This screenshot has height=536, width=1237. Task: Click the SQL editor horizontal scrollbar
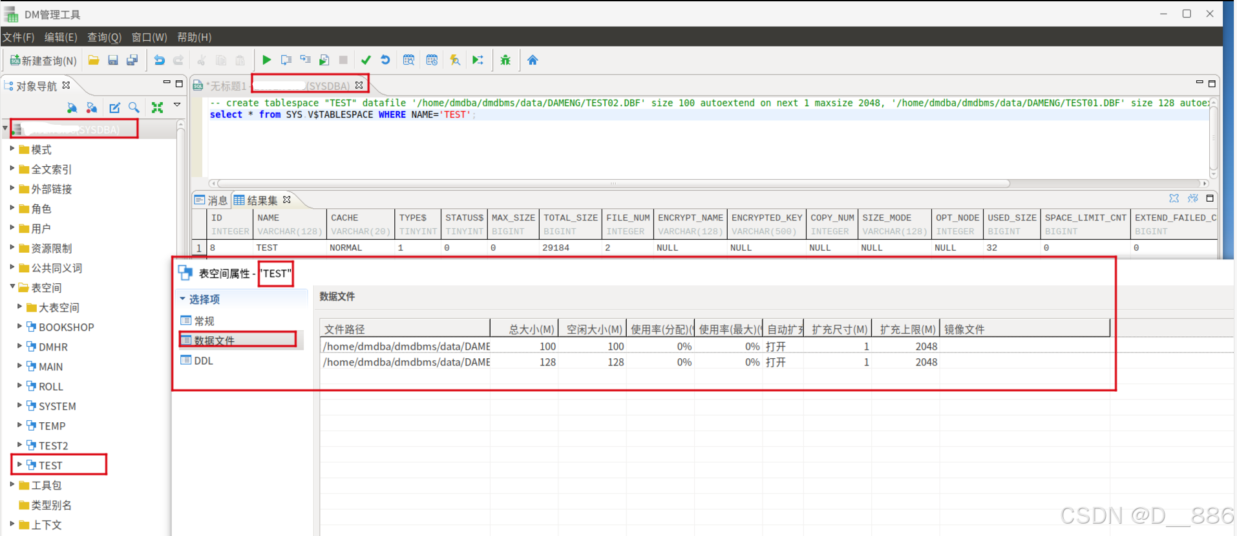click(613, 184)
